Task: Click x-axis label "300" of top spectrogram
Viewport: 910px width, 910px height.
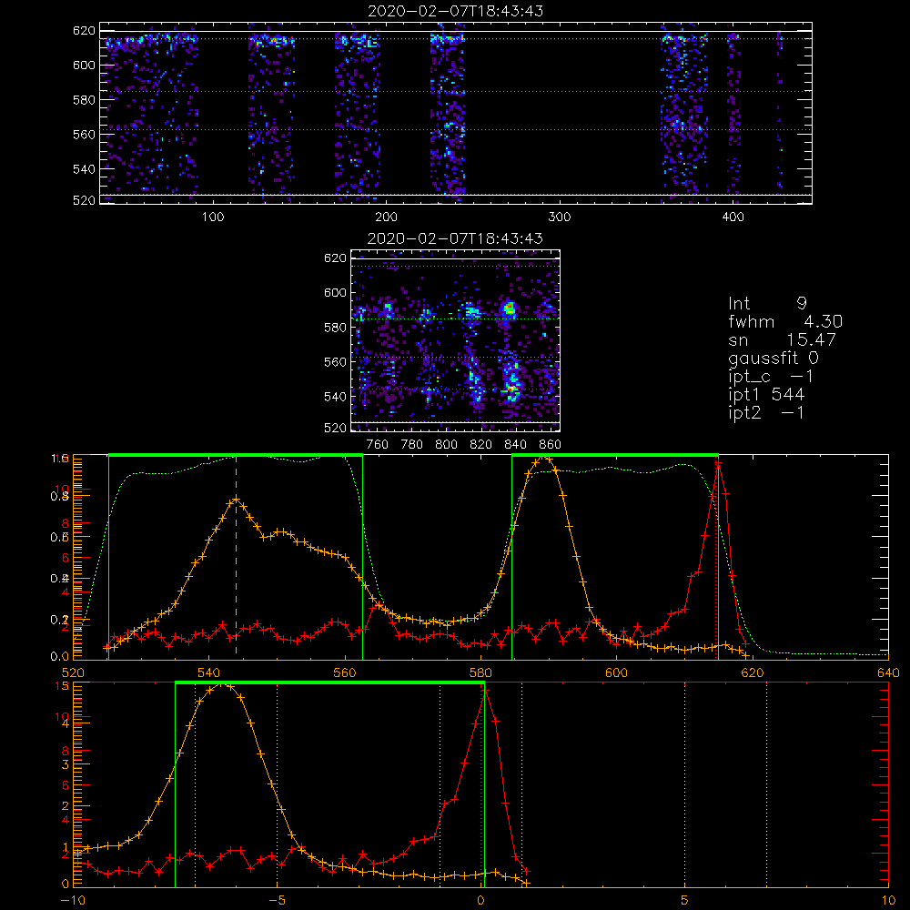Action: pyautogui.click(x=560, y=217)
